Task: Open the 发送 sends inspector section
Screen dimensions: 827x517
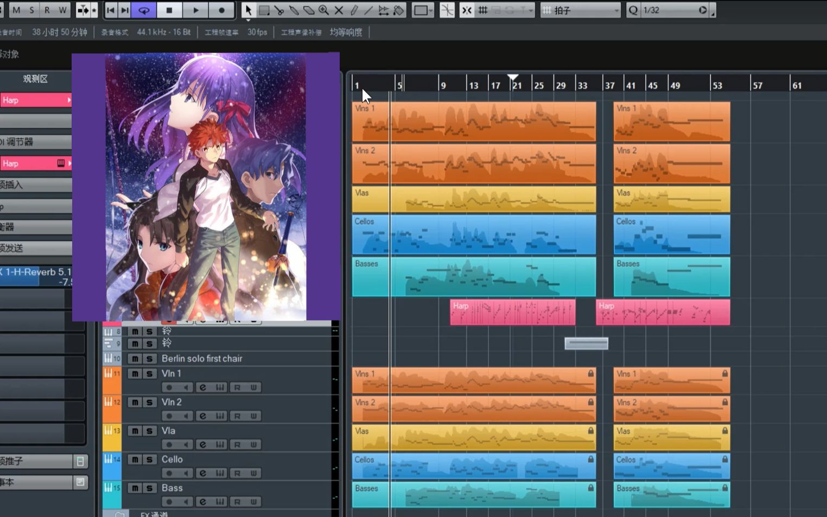Action: (36, 248)
